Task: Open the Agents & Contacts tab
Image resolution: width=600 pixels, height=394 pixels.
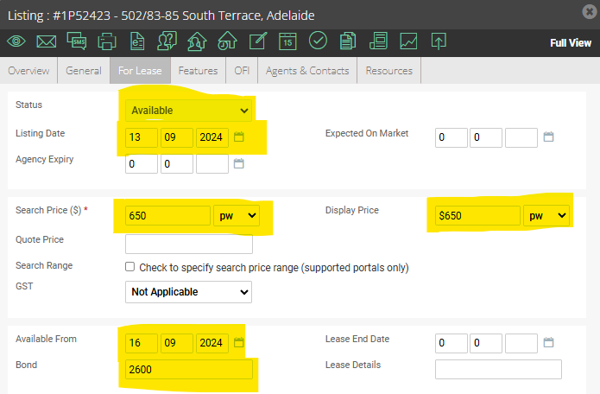Action: 307,71
